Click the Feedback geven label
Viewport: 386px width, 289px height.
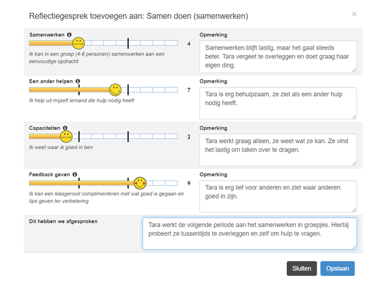click(50, 175)
